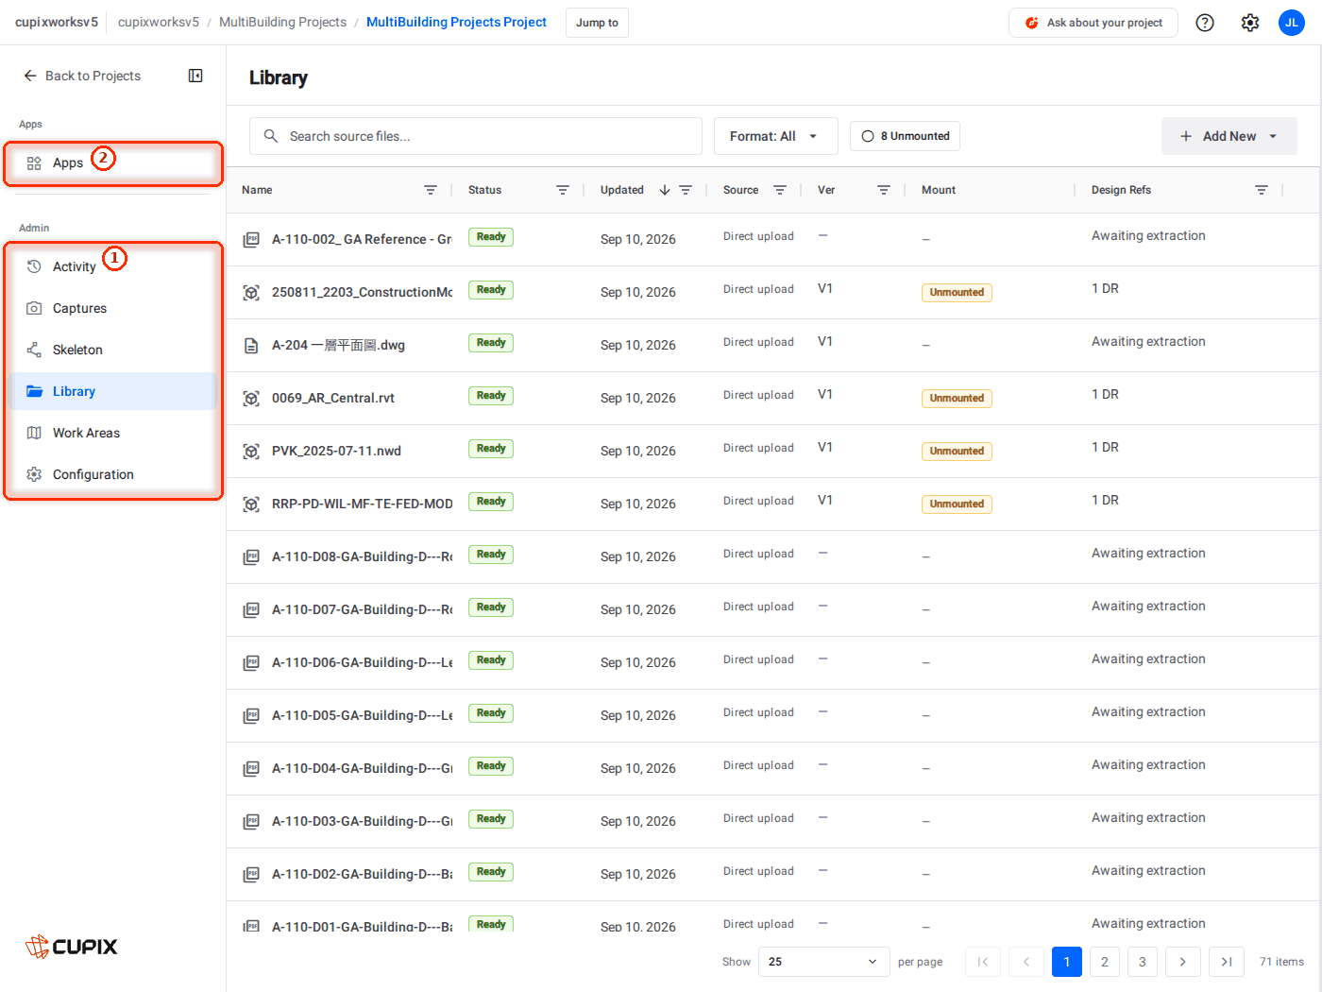Click file name A-110-D08-GA-Building-D
1322x992 pixels.
363,557
